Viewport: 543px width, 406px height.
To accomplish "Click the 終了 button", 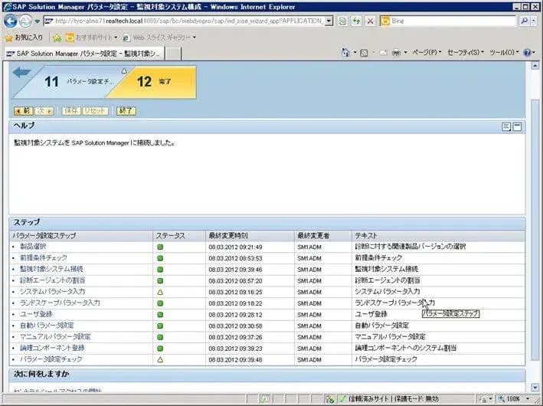I will pyautogui.click(x=126, y=111).
